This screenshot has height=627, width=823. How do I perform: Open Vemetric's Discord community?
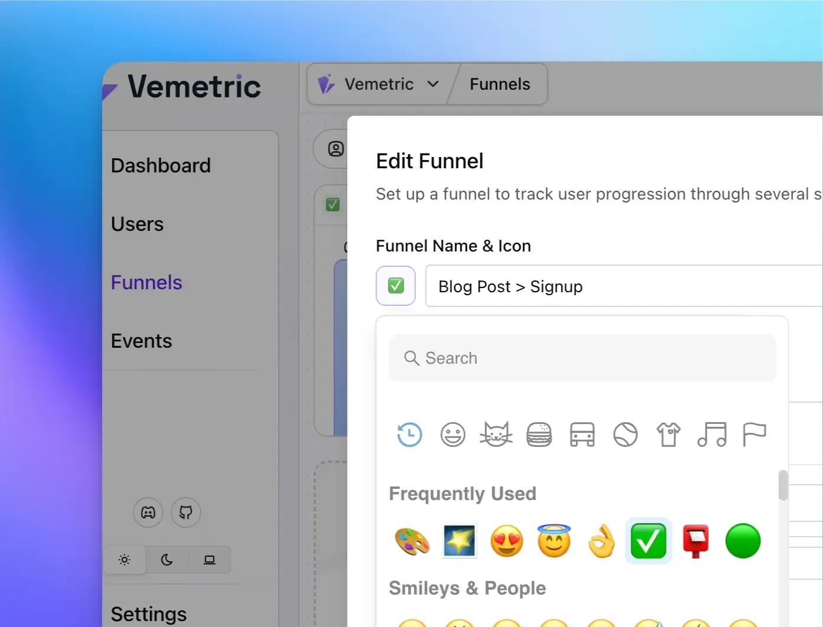pyautogui.click(x=148, y=512)
